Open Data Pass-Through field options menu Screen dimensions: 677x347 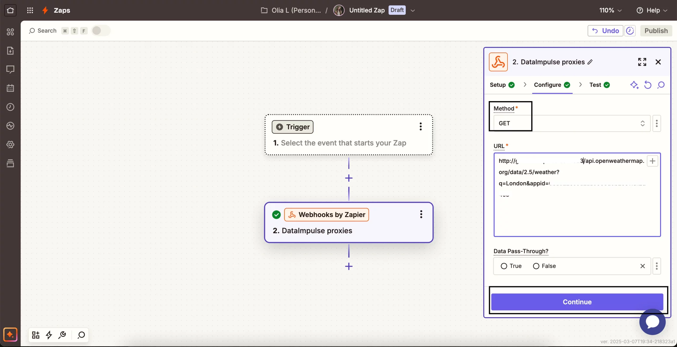657,266
